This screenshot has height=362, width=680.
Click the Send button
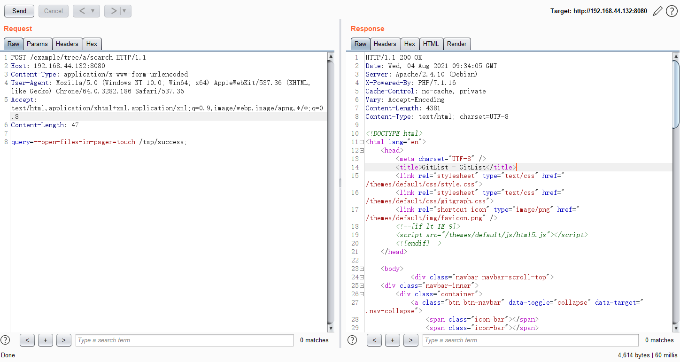(19, 11)
